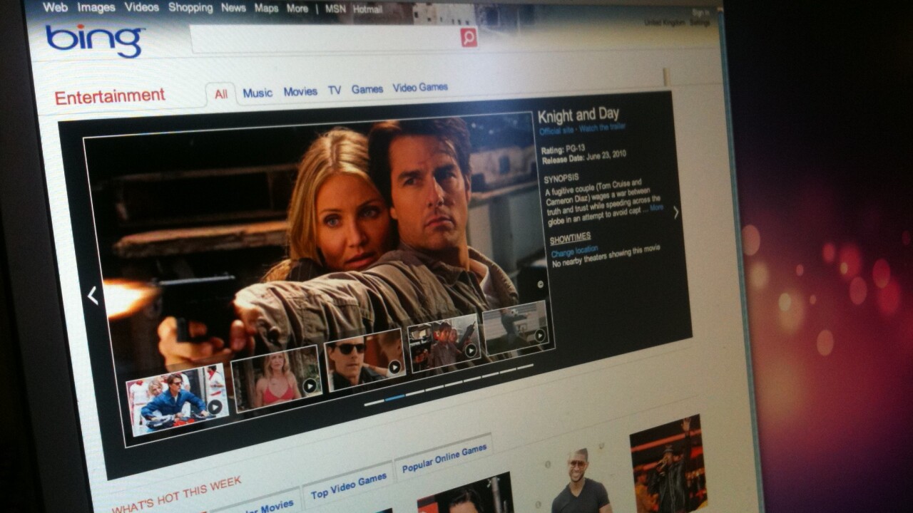
Task: Open the More menu in top navigation
Action: (x=297, y=9)
